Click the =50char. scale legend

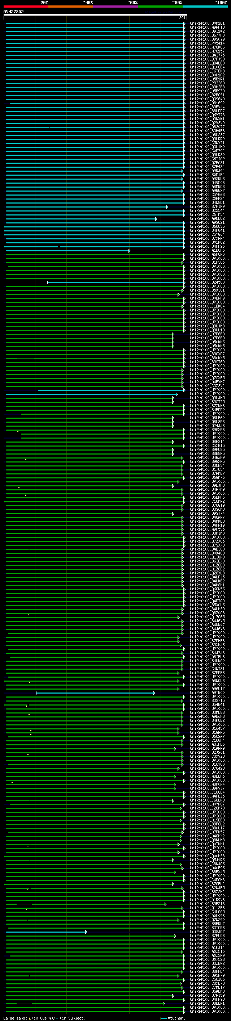click(x=173, y=1018)
